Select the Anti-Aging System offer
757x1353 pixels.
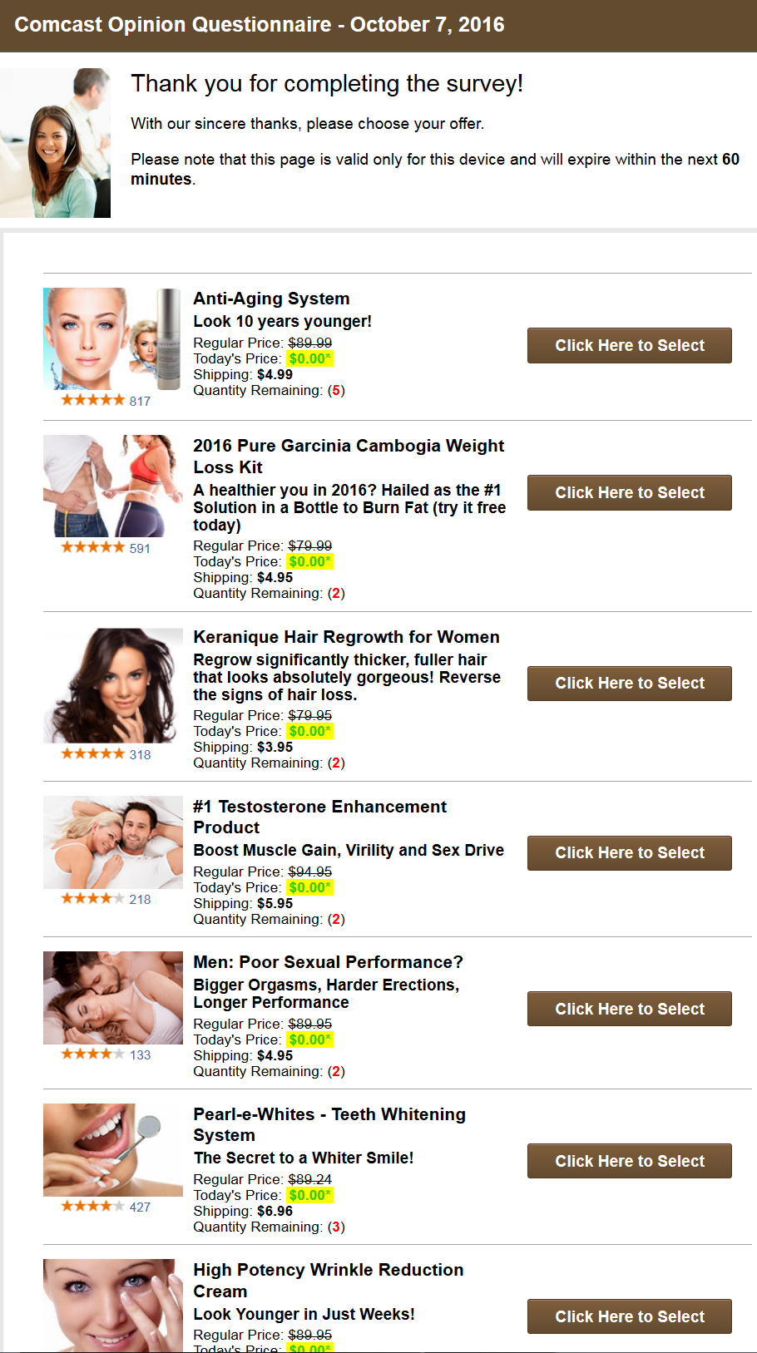point(630,345)
